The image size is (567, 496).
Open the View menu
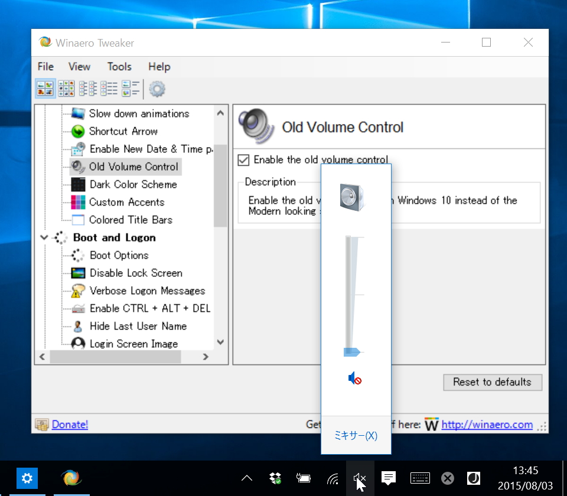(79, 67)
